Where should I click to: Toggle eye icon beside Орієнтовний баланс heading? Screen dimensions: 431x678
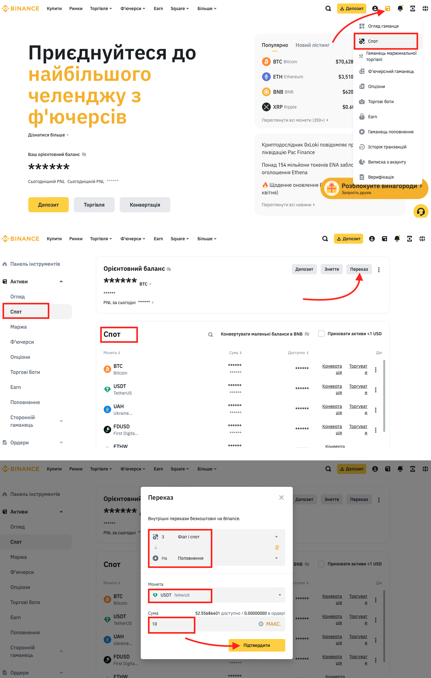click(169, 269)
